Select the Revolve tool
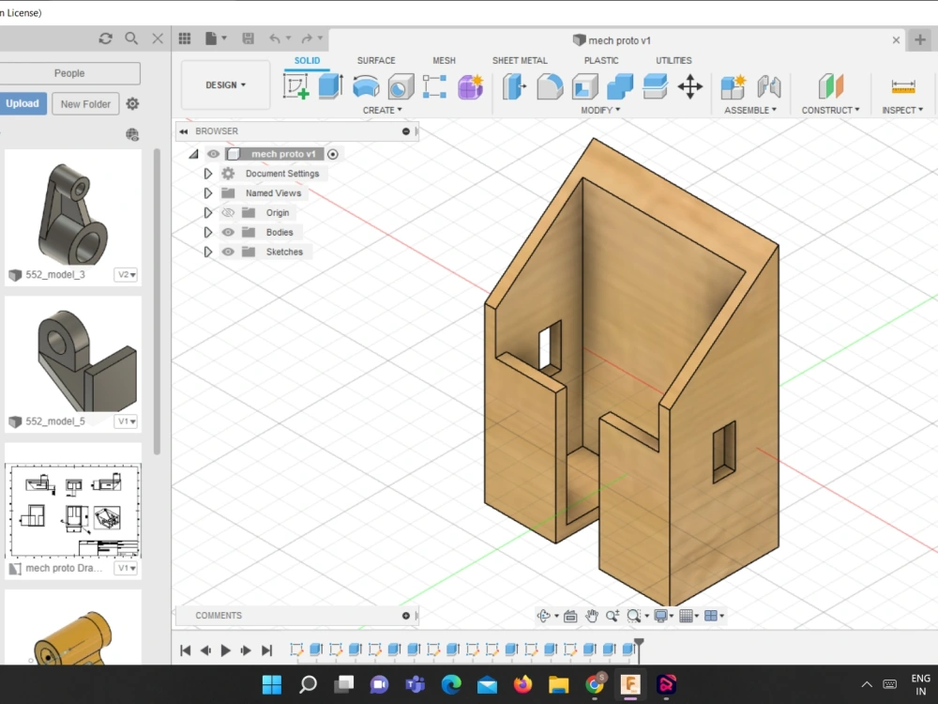 click(366, 86)
